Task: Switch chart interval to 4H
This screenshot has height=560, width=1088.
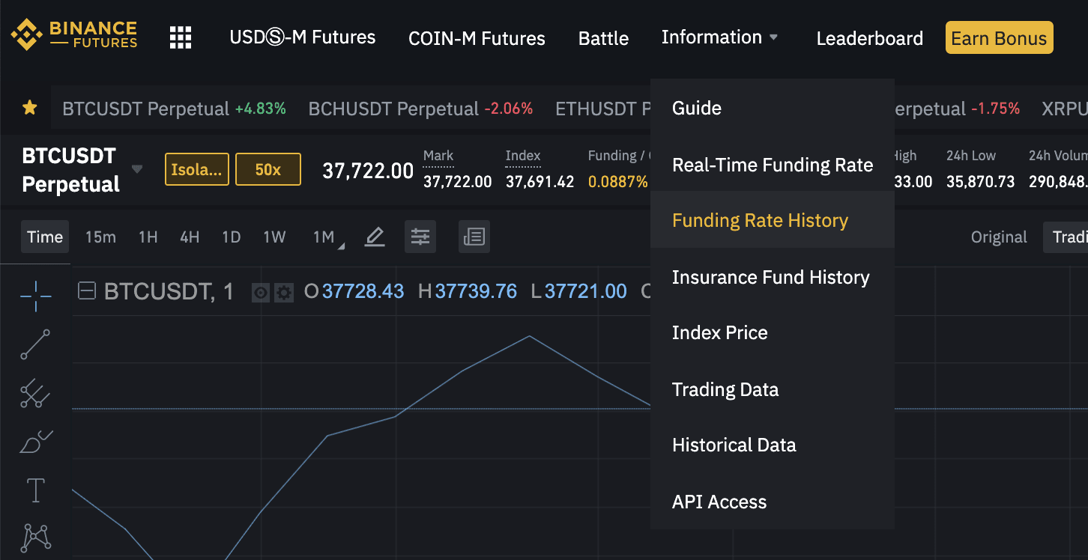Action: (x=190, y=237)
